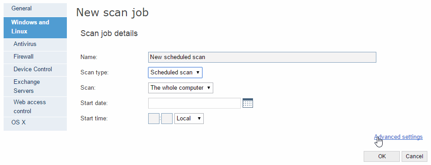Go to the Antivirus settings page
This screenshot has height=165, width=431.
tap(35, 44)
